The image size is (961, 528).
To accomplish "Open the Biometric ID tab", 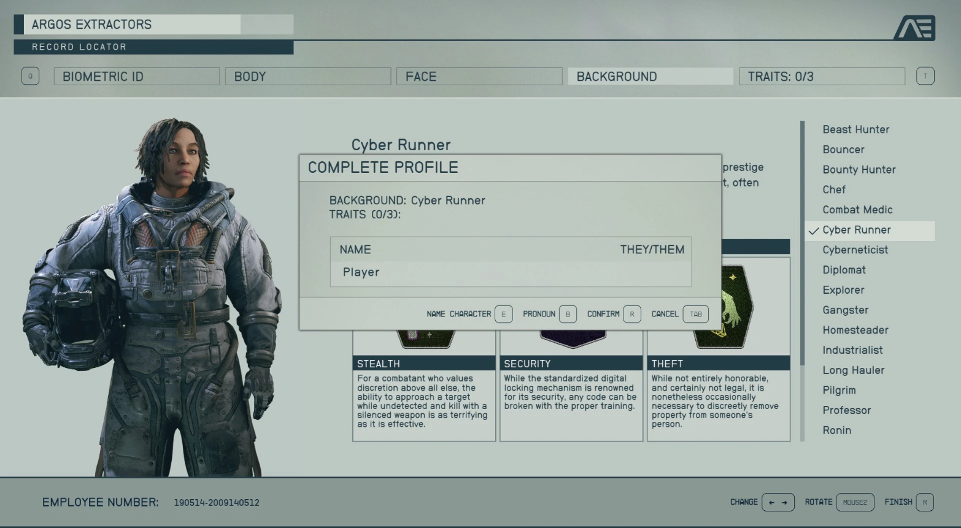I will [136, 77].
